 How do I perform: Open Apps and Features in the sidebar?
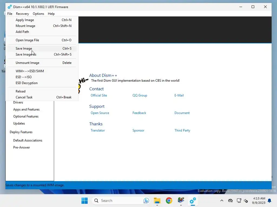(x=26, y=109)
